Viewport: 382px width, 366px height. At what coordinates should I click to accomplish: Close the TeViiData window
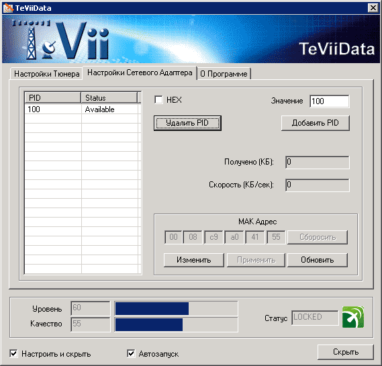coord(373,8)
